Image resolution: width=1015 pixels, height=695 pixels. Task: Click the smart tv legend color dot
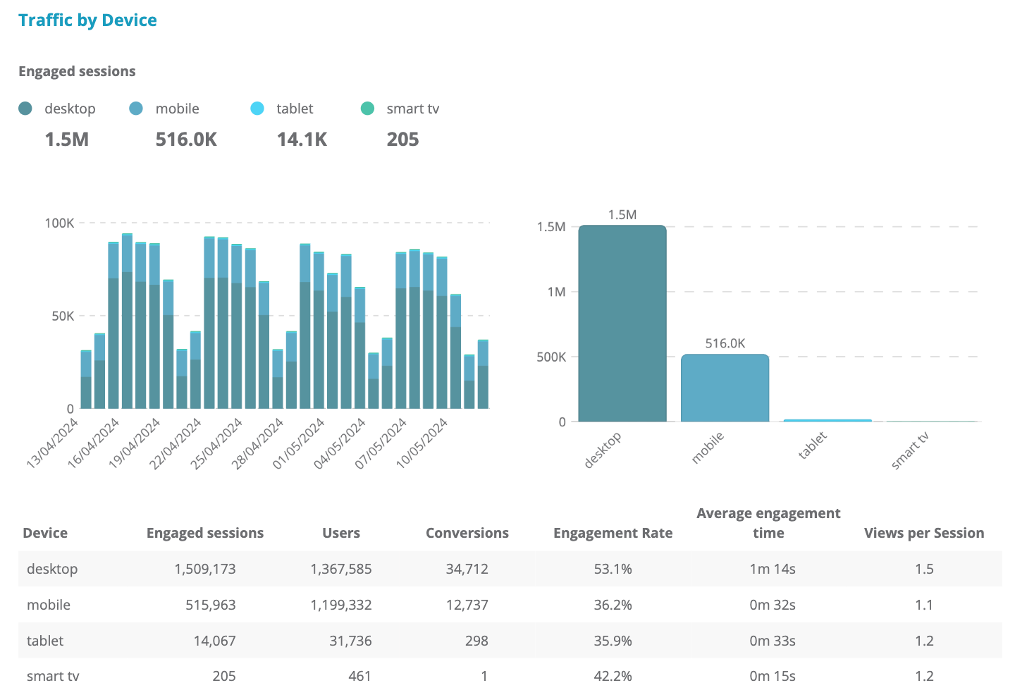point(367,109)
